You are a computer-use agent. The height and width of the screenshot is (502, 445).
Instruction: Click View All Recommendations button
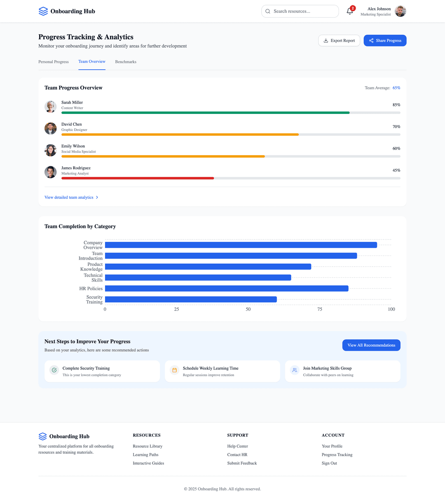coord(371,345)
